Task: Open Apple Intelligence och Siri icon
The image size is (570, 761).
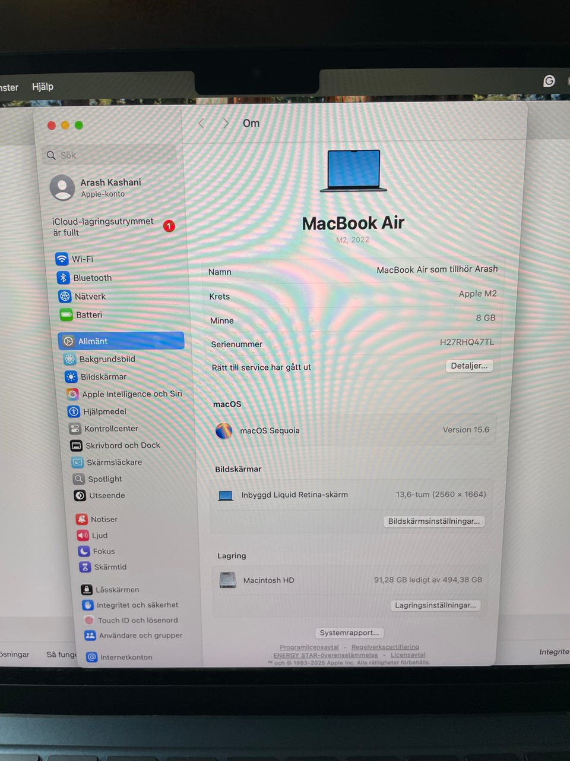Action: (x=72, y=394)
